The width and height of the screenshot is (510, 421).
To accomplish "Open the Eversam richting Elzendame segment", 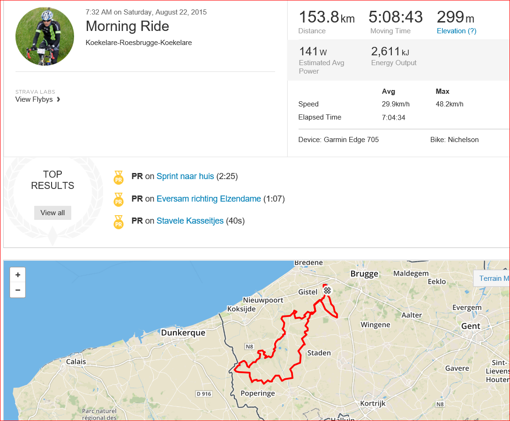I will point(209,199).
